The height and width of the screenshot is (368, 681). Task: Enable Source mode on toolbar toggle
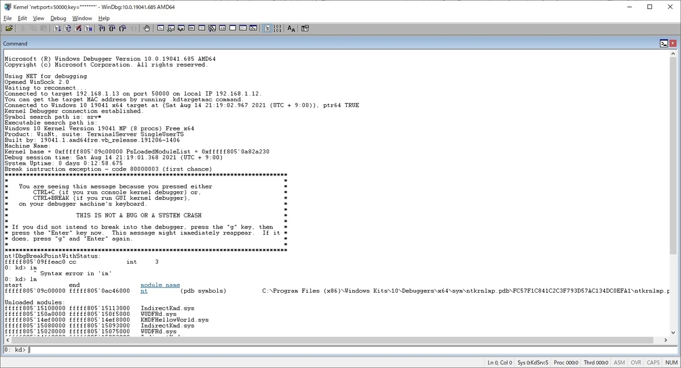[x=267, y=28]
